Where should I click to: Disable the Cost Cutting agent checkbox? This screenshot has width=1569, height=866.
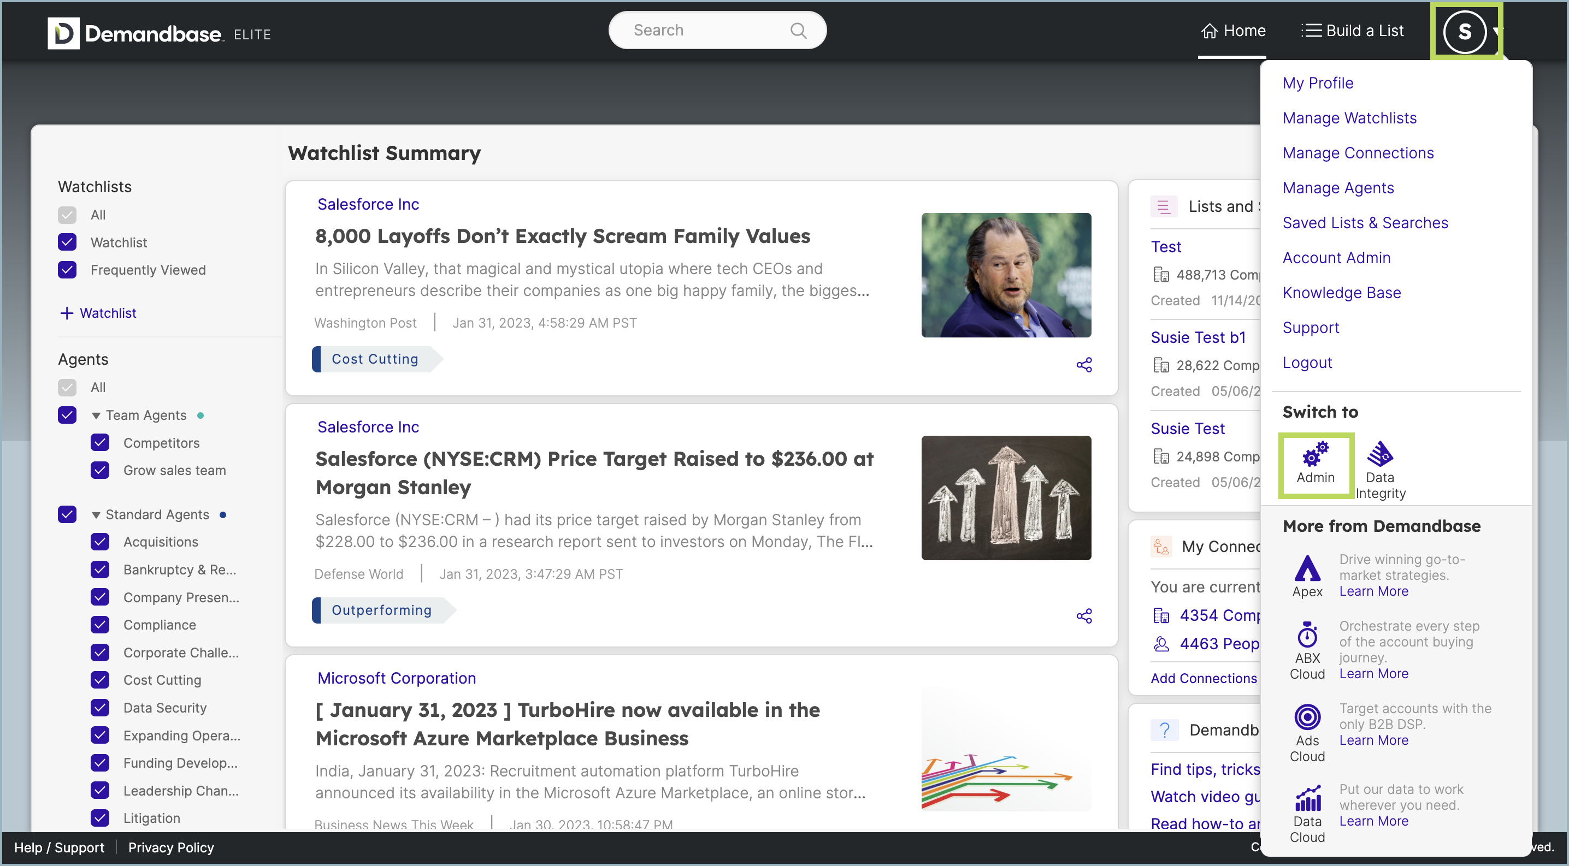[x=100, y=680]
